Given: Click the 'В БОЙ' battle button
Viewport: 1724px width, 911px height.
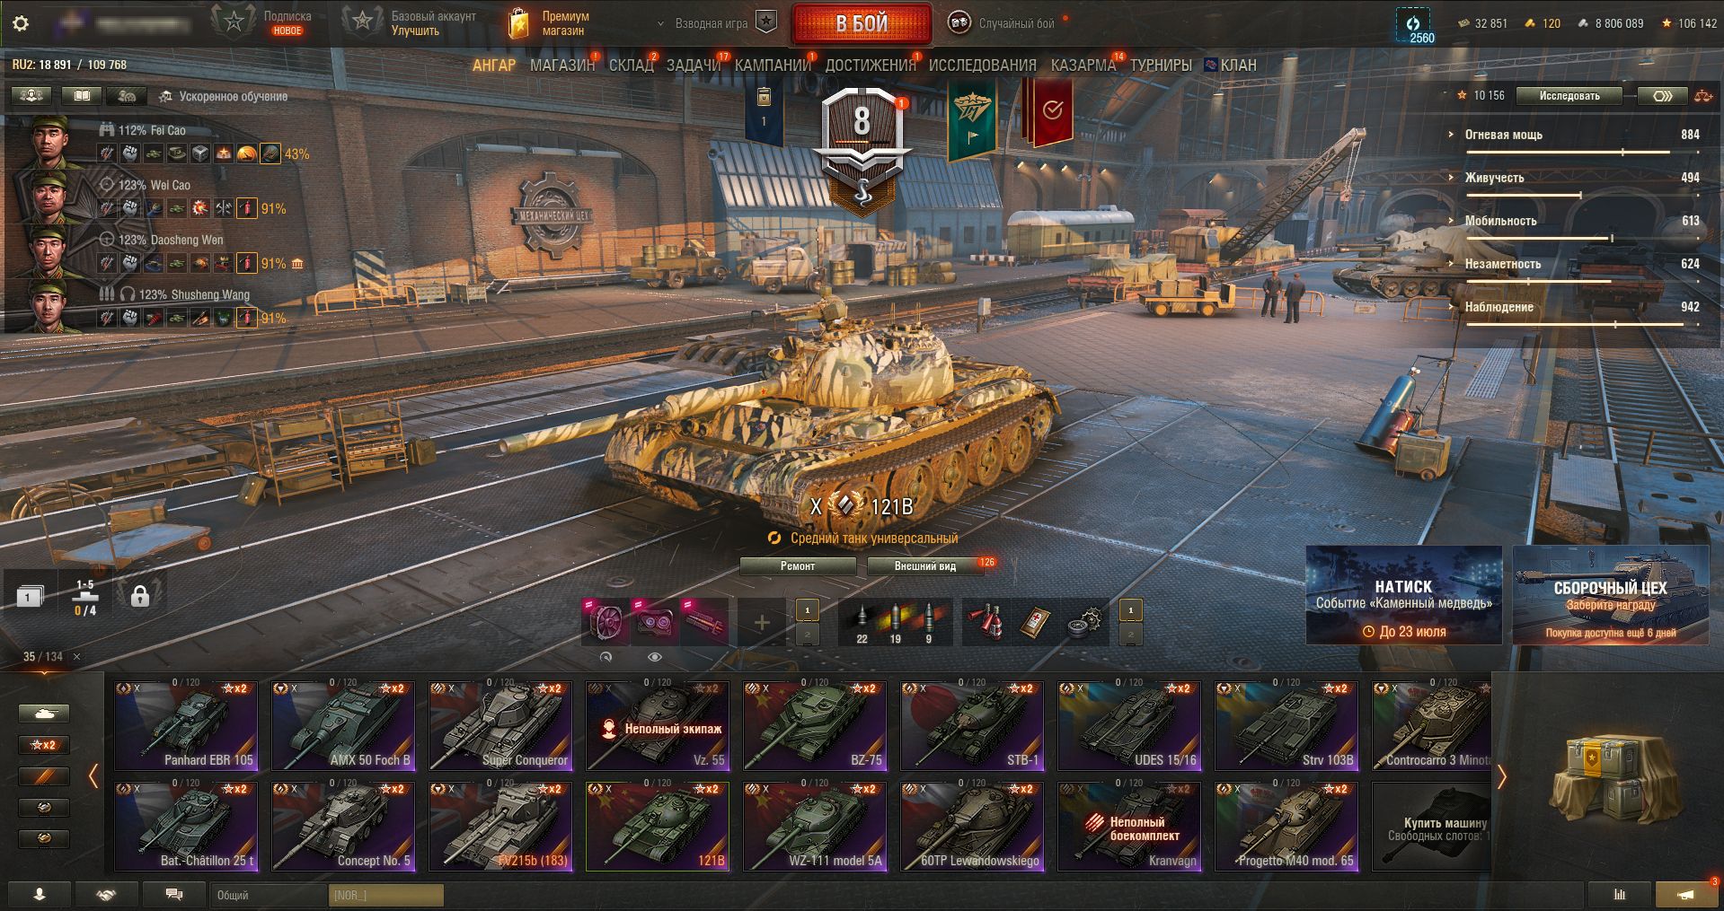Looking at the screenshot, I should coord(862,24).
